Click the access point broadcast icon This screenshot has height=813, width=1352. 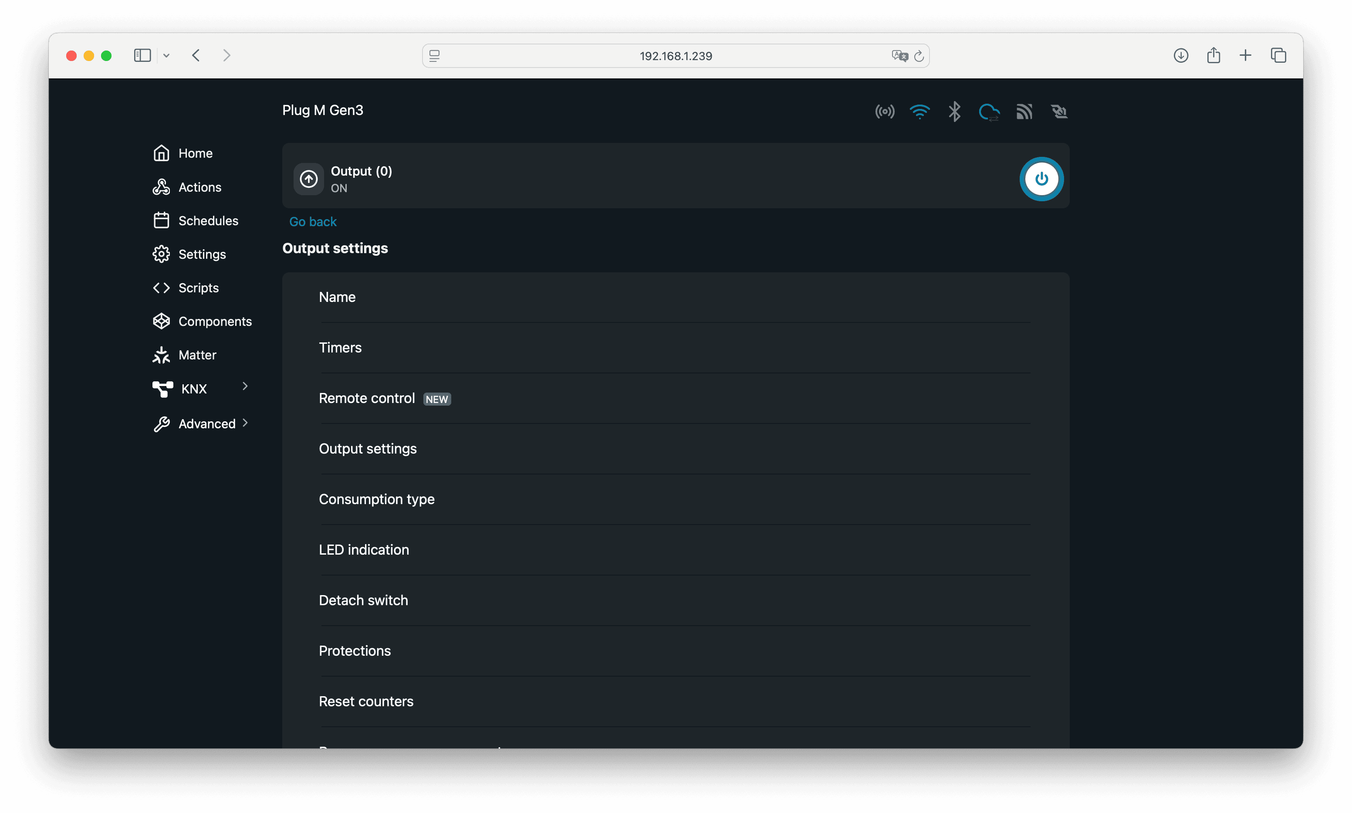point(884,112)
